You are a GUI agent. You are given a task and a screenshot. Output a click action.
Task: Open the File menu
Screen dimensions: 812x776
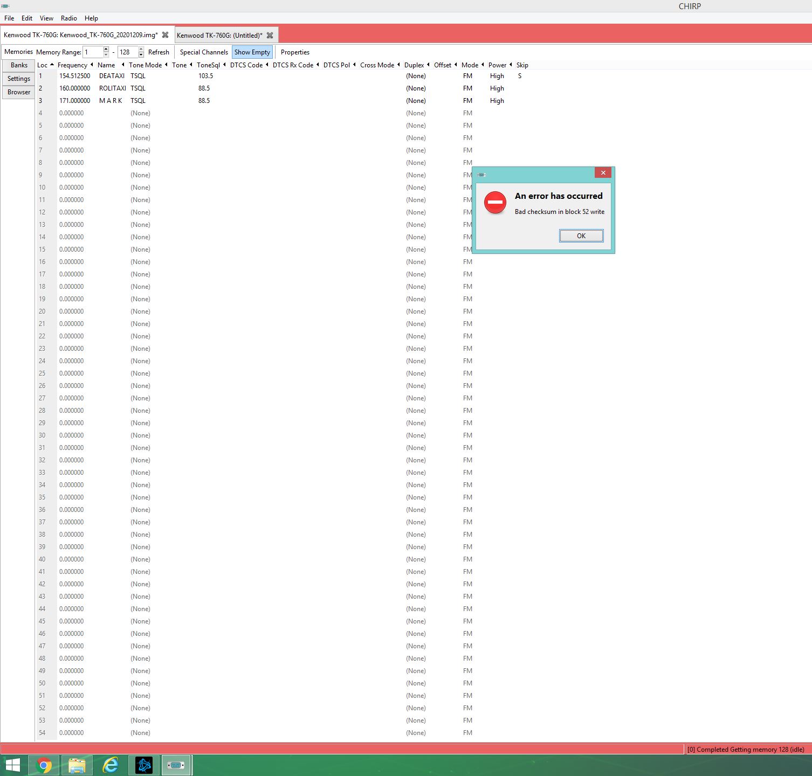pos(9,18)
